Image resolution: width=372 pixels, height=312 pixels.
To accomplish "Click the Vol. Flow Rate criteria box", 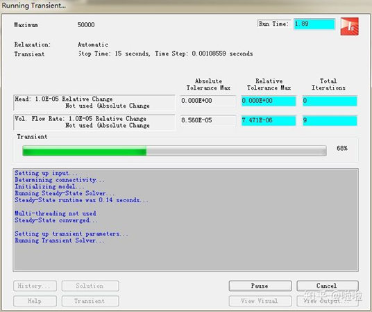I will (x=94, y=122).
